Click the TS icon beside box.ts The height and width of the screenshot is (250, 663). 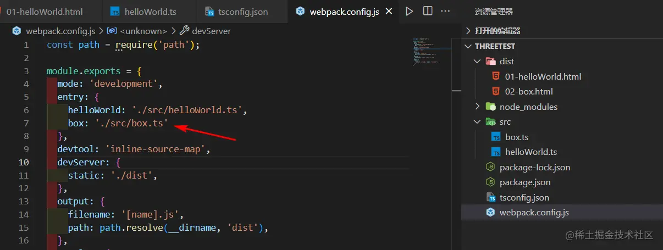pos(495,137)
